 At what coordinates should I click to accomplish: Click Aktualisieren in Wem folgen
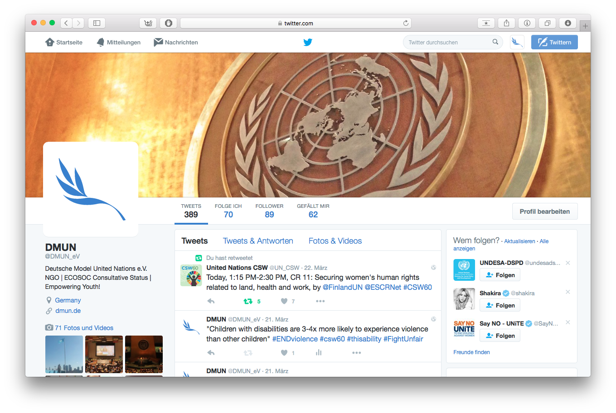pos(519,241)
